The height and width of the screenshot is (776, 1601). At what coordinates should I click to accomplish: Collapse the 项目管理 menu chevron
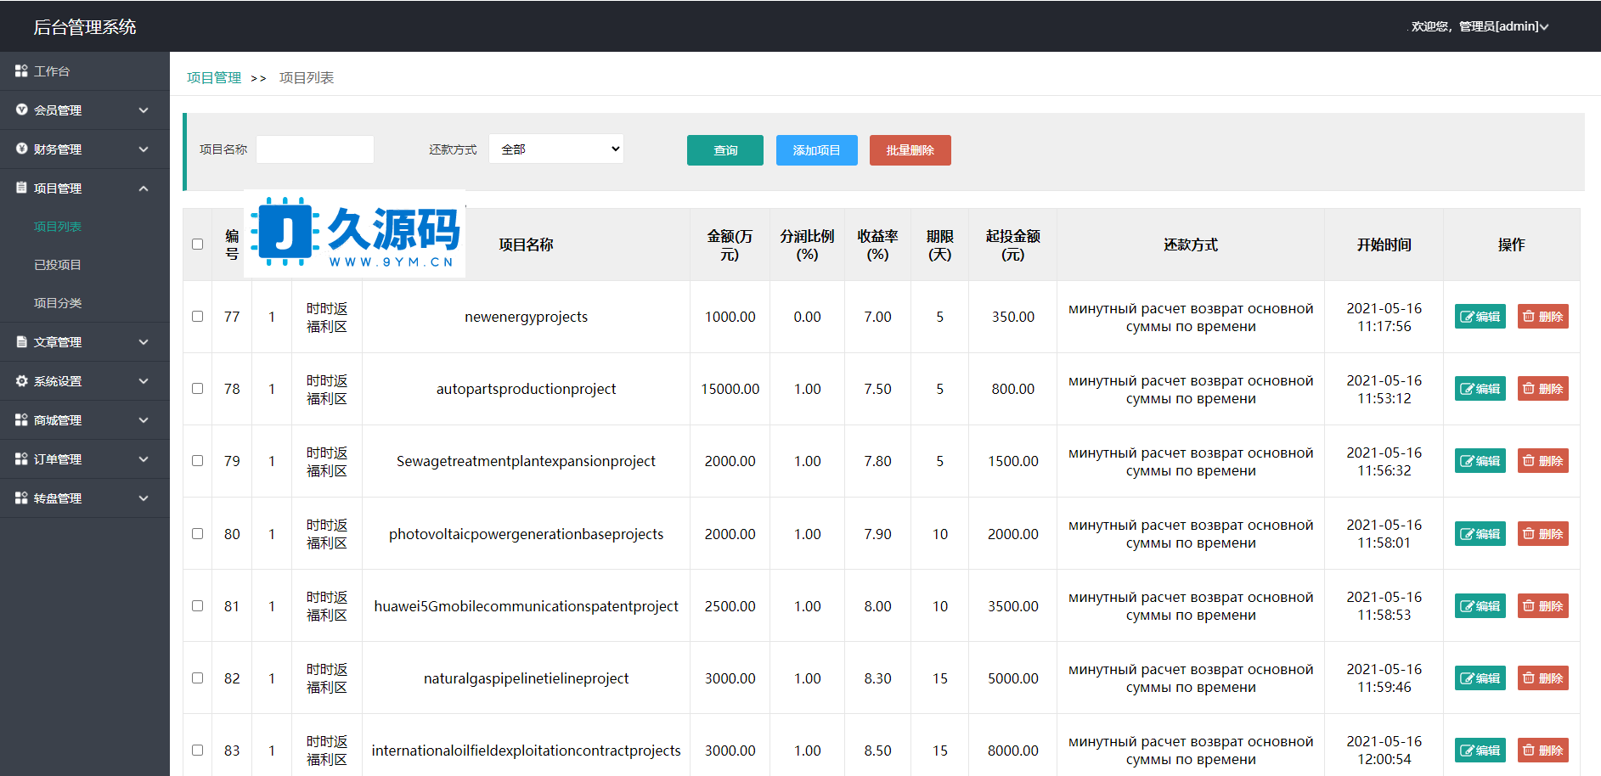144,188
